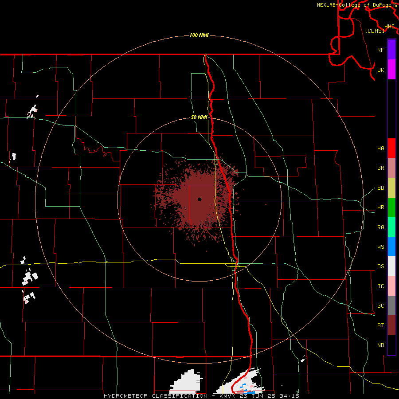Click the GC legend label
Viewport: 399px width, 399px height.
tap(380, 305)
